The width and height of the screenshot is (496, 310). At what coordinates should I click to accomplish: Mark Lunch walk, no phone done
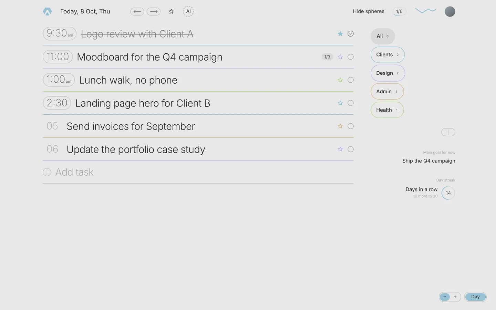[351, 80]
